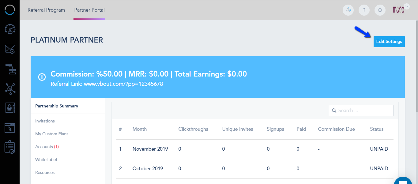Select the October 2019 cell
This screenshot has height=184, width=418.
(148, 168)
